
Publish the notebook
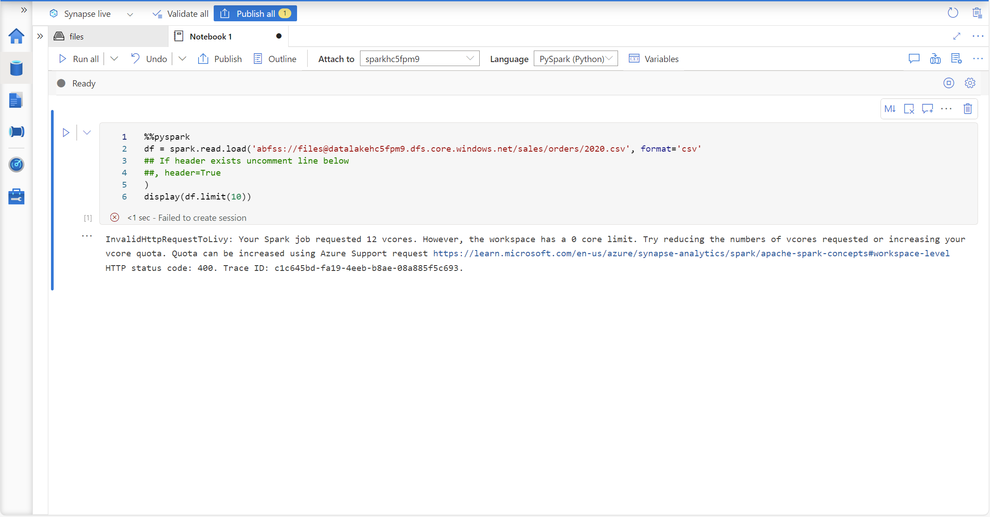(x=220, y=59)
